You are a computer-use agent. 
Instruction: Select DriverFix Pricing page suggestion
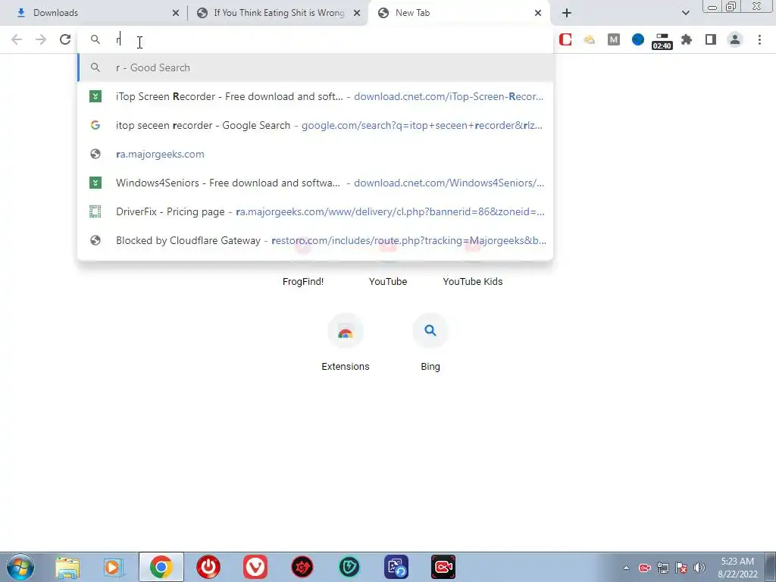[315, 211]
